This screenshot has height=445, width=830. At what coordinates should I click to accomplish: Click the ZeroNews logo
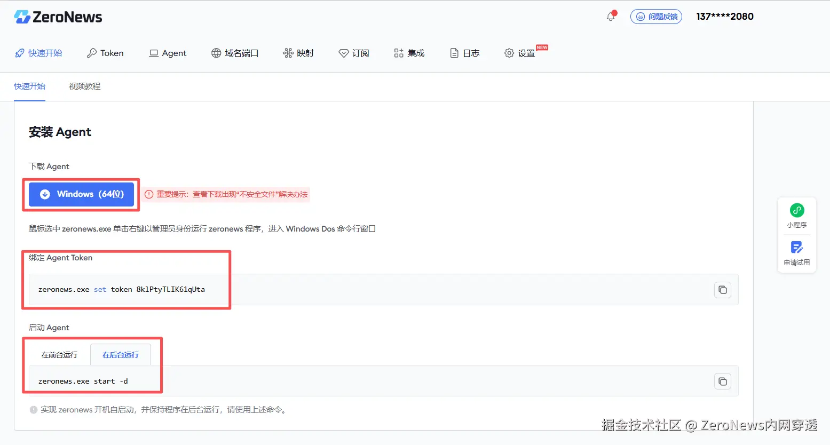[x=58, y=17]
